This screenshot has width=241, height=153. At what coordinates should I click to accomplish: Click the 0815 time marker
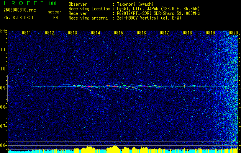coord(118,33)
